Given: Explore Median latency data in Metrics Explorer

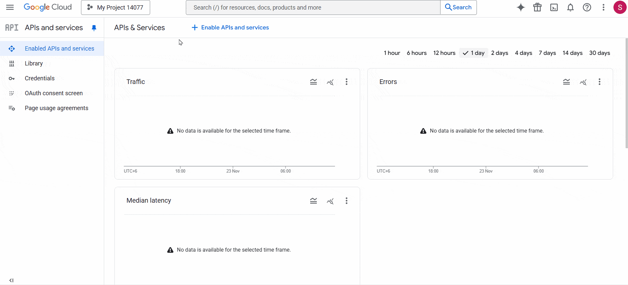Looking at the screenshot, I should click(330, 201).
